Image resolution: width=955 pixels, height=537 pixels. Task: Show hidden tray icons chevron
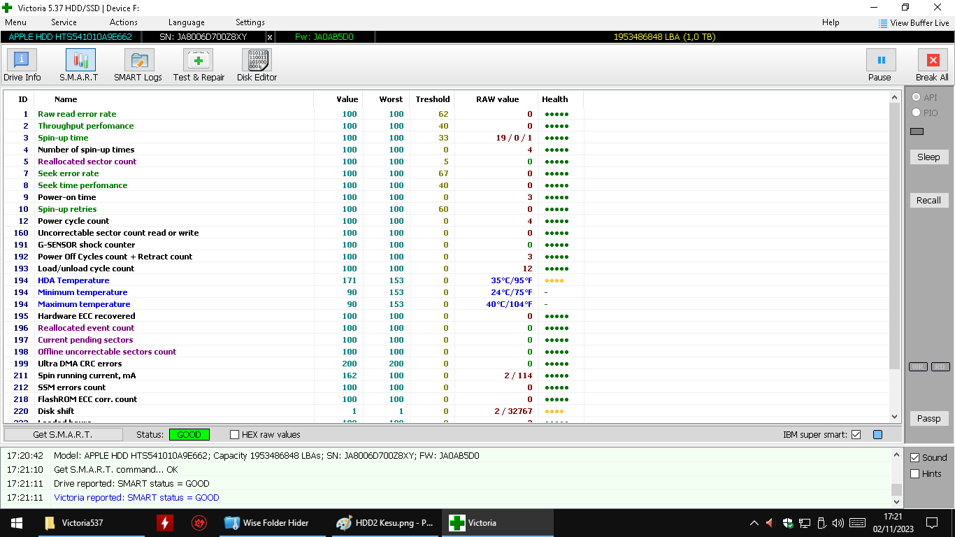coord(754,522)
